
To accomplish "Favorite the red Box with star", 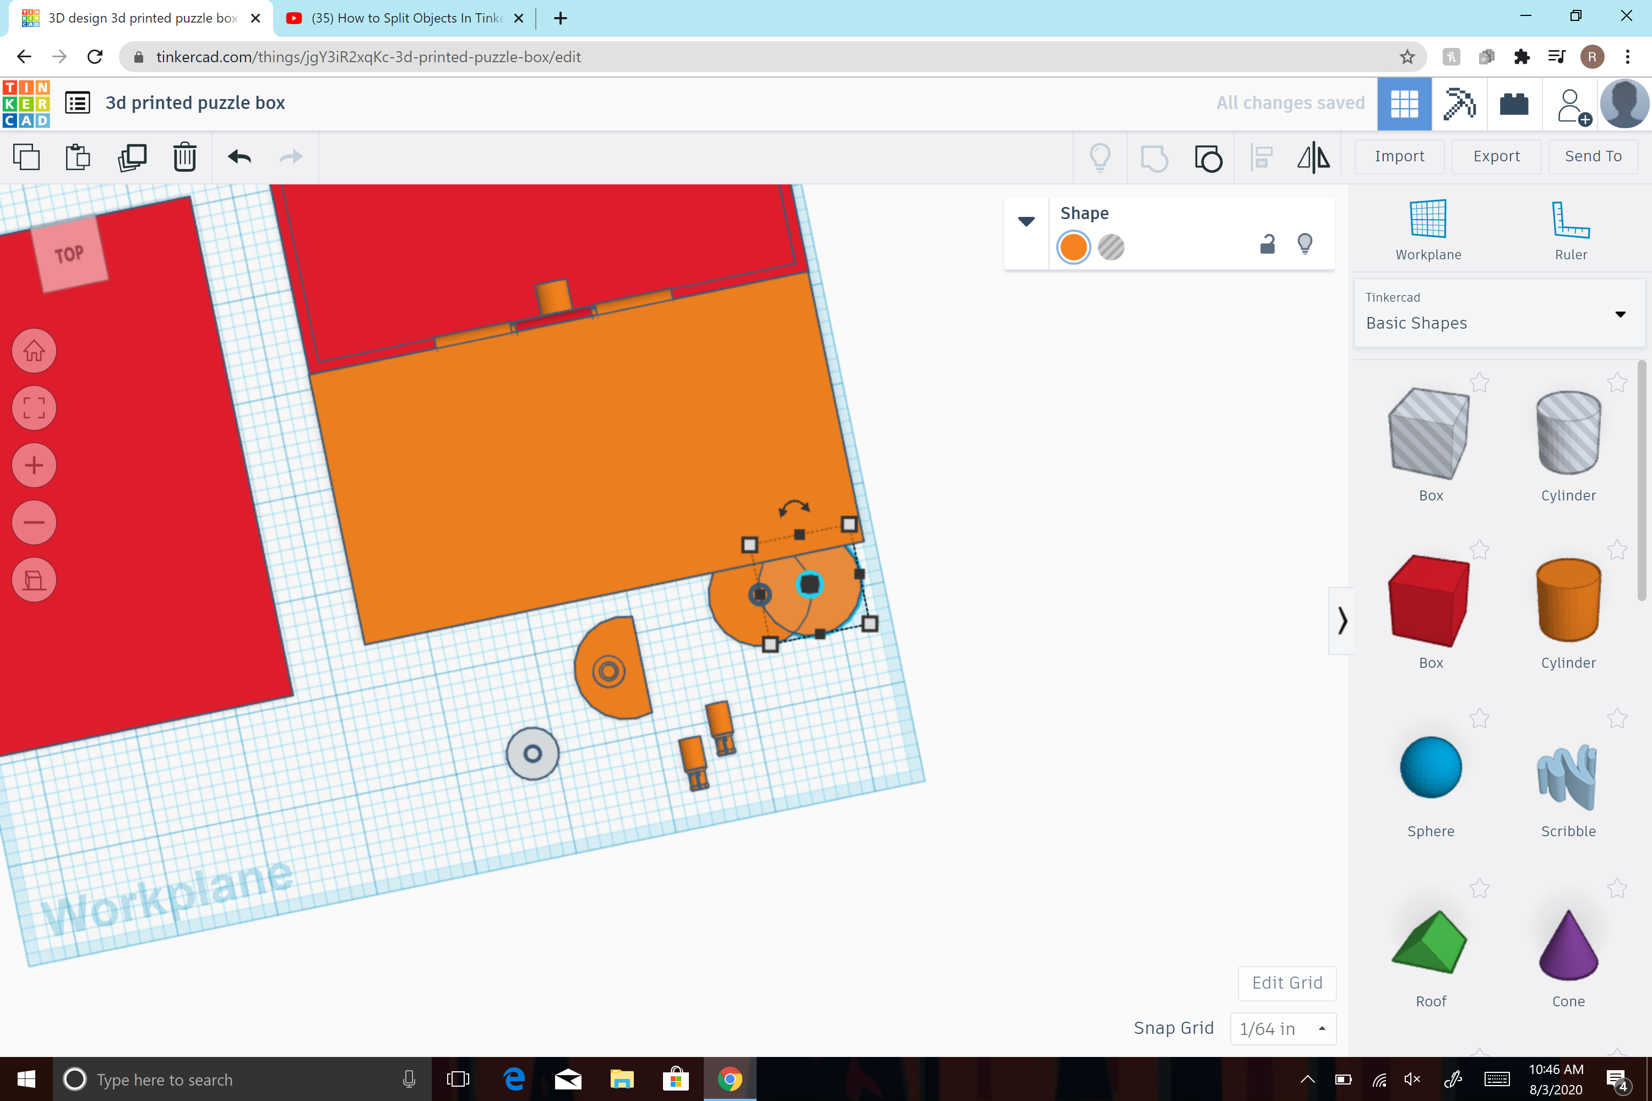I will coord(1480,549).
